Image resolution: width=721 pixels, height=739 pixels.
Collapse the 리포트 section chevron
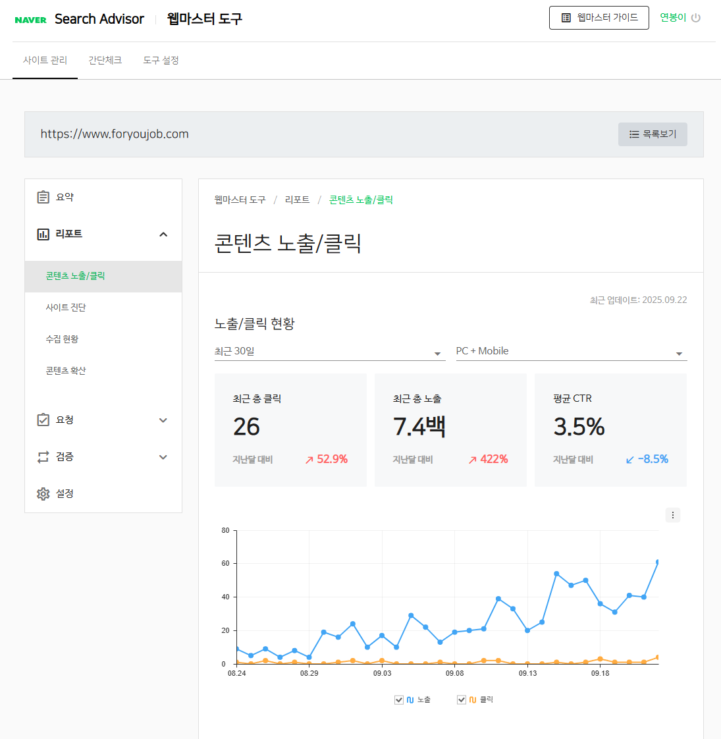(x=163, y=234)
